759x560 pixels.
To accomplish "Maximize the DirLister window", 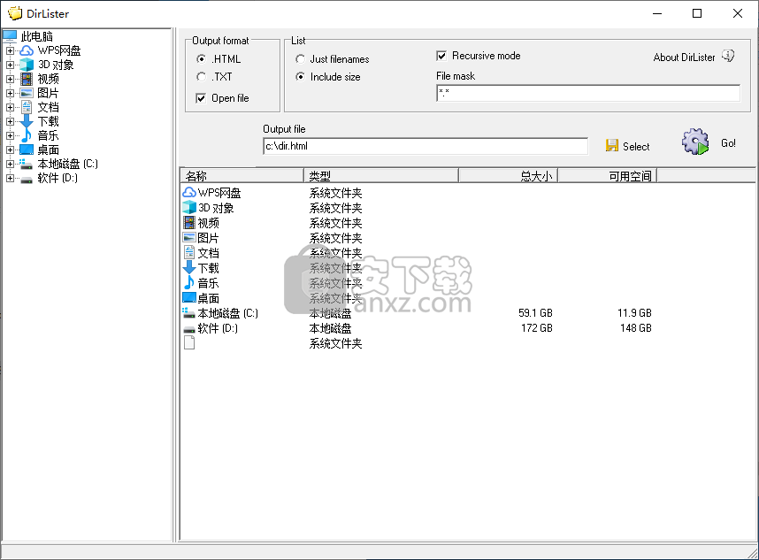I will (x=697, y=13).
